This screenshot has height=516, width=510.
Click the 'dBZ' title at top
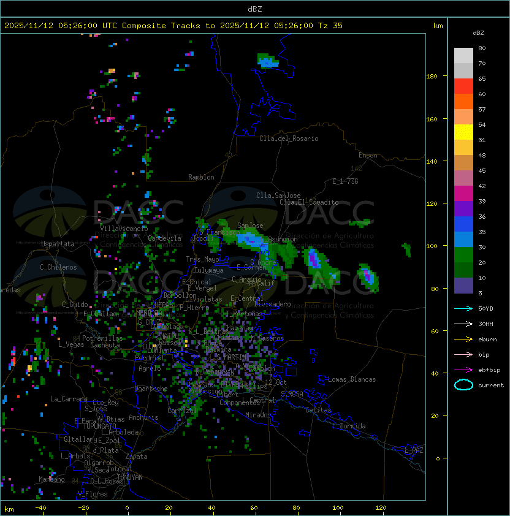255,9
